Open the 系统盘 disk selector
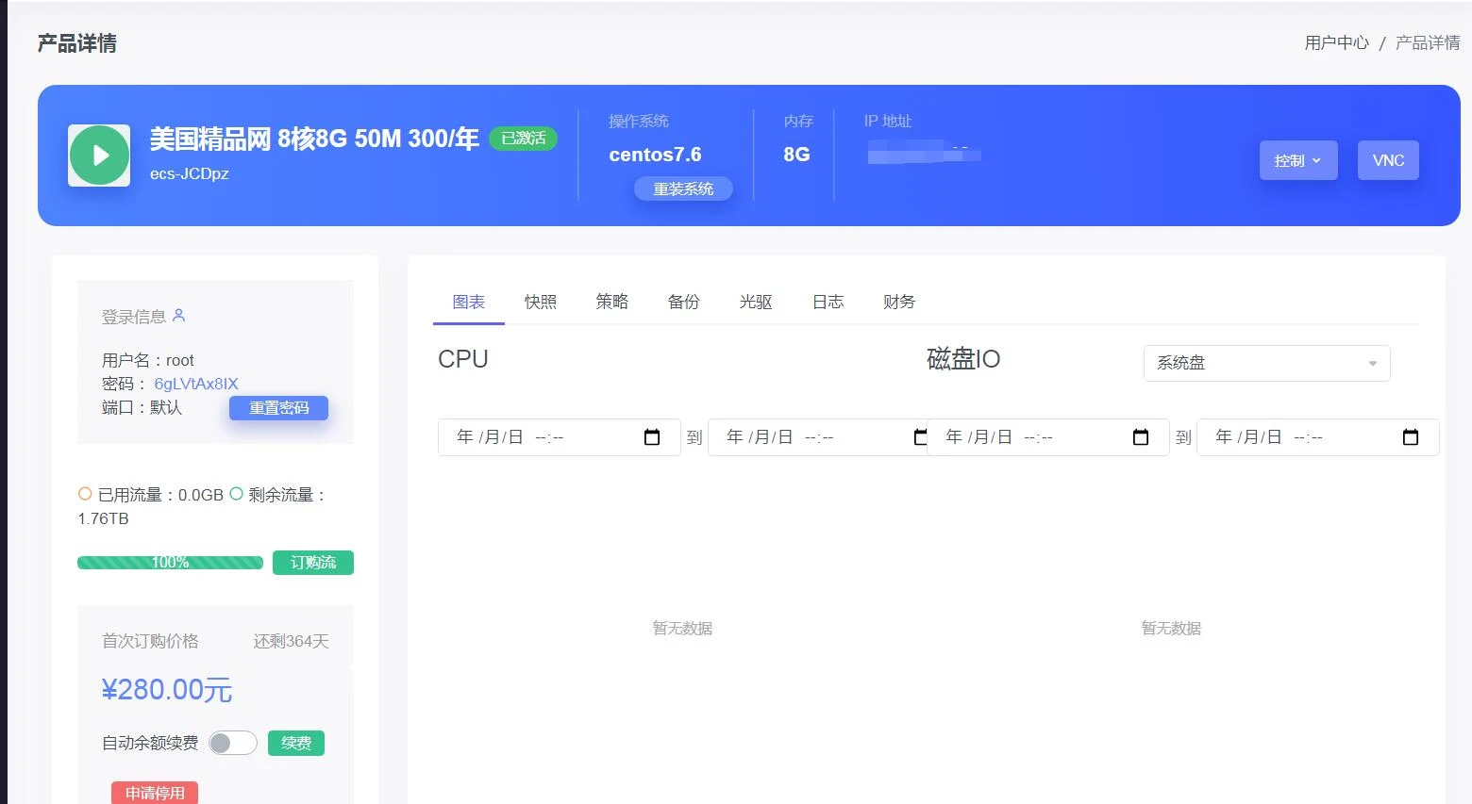Image resolution: width=1472 pixels, height=804 pixels. [x=1266, y=363]
